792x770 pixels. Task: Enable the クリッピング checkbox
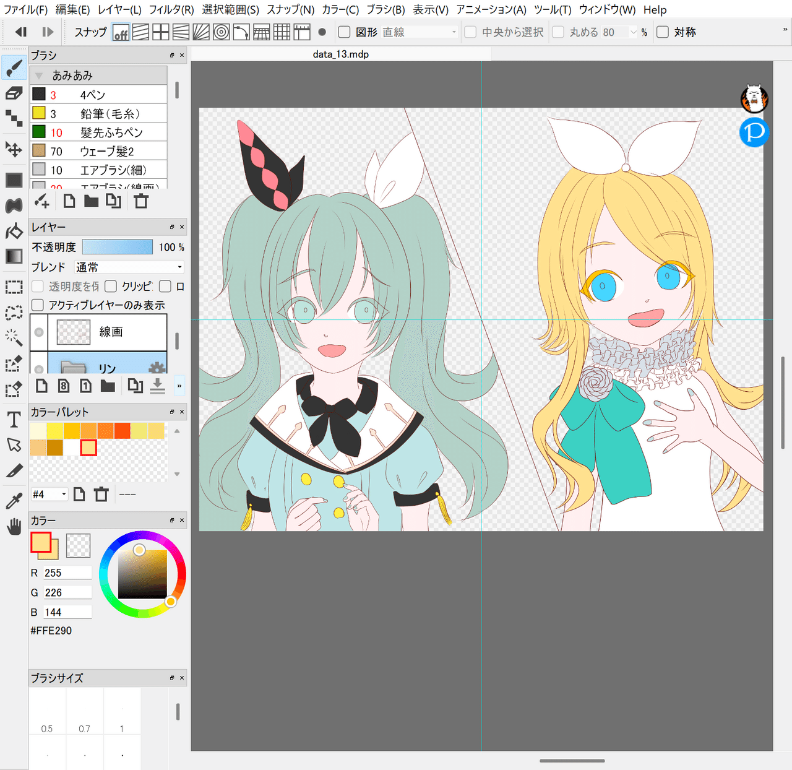(111, 286)
